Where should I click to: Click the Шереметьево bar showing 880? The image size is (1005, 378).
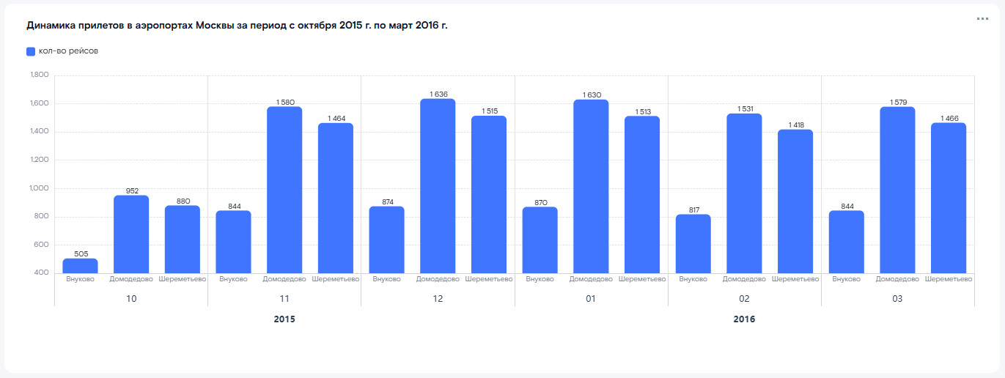pos(183,240)
